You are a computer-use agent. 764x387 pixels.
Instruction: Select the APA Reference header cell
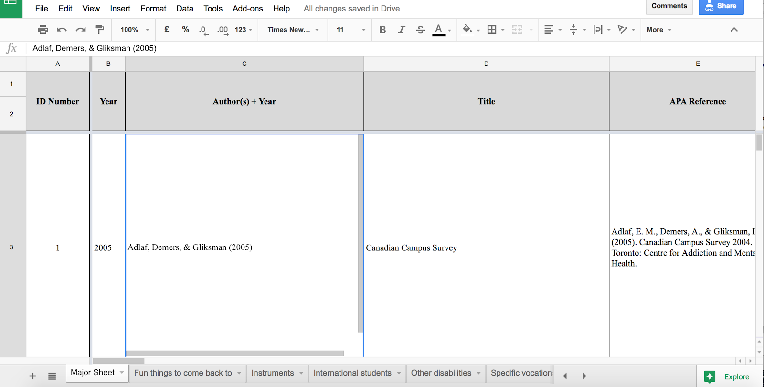coord(682,101)
